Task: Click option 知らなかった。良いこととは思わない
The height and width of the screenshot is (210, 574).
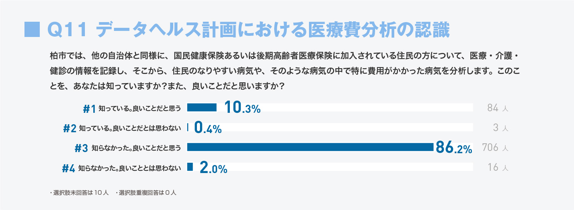Action: click(129, 168)
